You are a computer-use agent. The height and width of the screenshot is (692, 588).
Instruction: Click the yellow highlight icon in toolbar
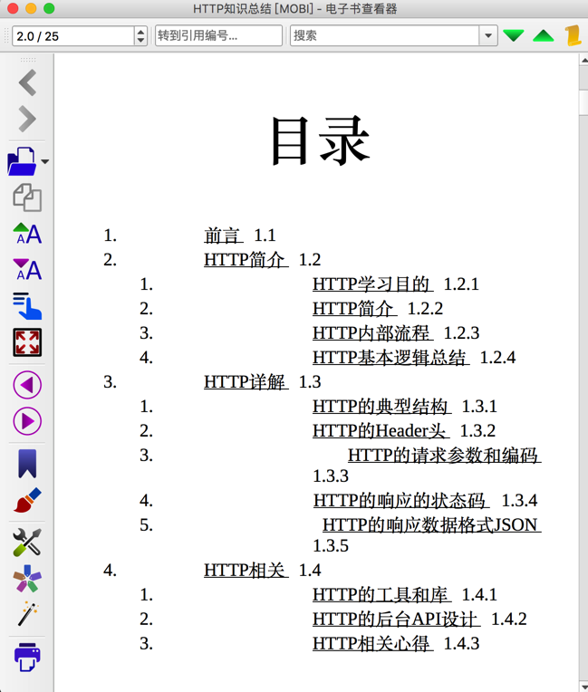pos(574,35)
